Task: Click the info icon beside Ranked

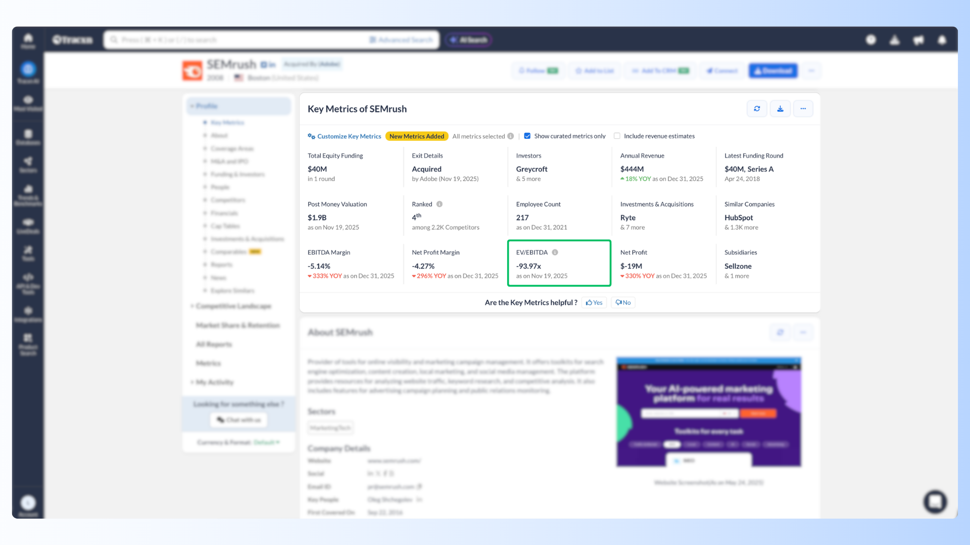Action: pyautogui.click(x=440, y=204)
